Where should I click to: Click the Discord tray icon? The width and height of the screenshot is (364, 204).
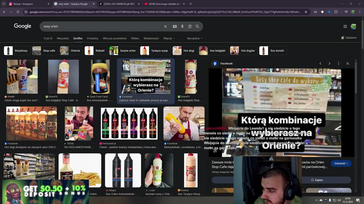(x=321, y=200)
